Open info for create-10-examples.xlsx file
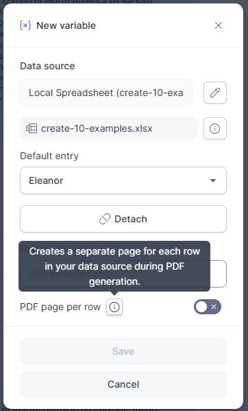Viewport: 248px width, 411px height. pyautogui.click(x=215, y=128)
